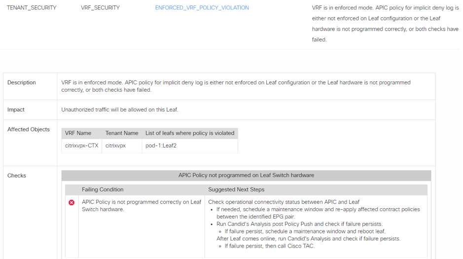
Task: Select the Tenant Name column header
Action: click(122, 133)
